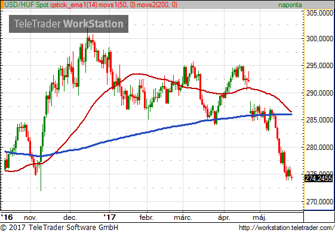
Task: Click the febr. month label
Action: tap(146, 217)
